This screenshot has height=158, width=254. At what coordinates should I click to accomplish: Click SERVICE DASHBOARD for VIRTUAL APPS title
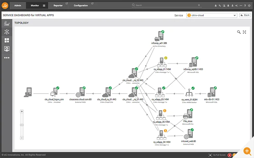coord(28,15)
